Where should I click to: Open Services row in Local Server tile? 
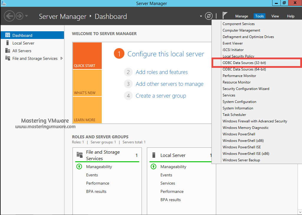pyautogui.click(x=168, y=183)
